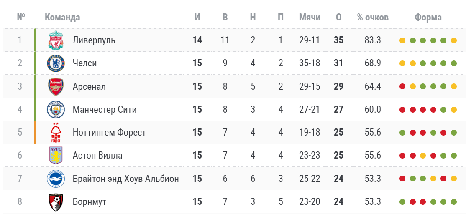Sort table by Мячи column header
Viewport: 466px width, 214px height.
click(310, 17)
